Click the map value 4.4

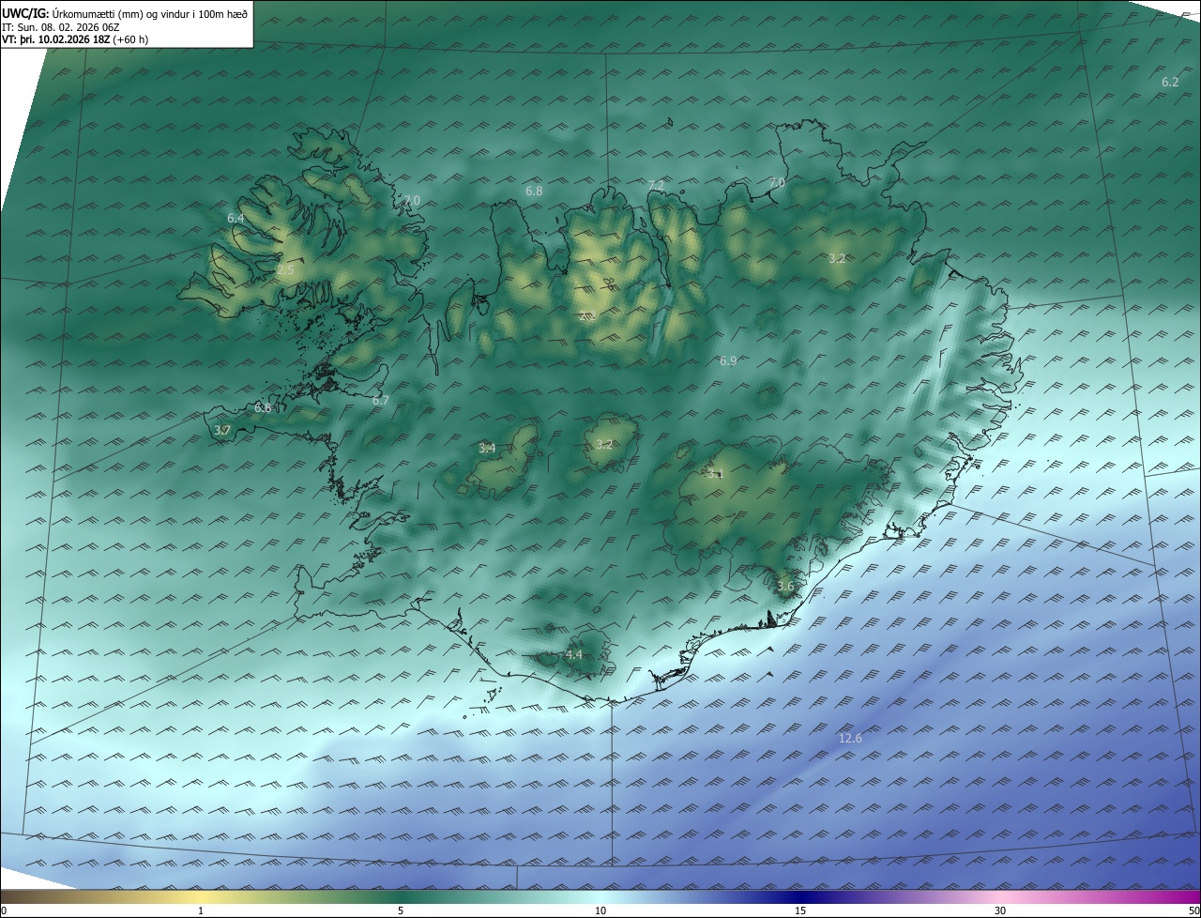pos(574,654)
